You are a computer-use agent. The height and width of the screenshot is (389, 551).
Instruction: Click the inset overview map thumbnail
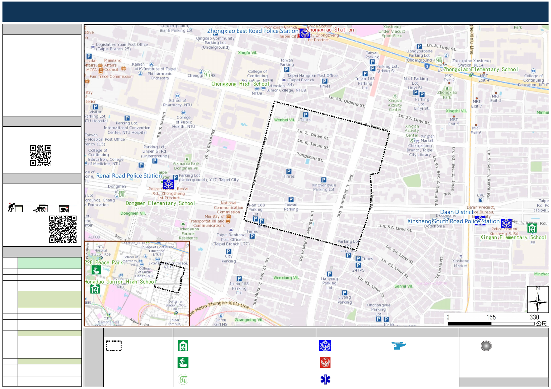[x=137, y=284]
